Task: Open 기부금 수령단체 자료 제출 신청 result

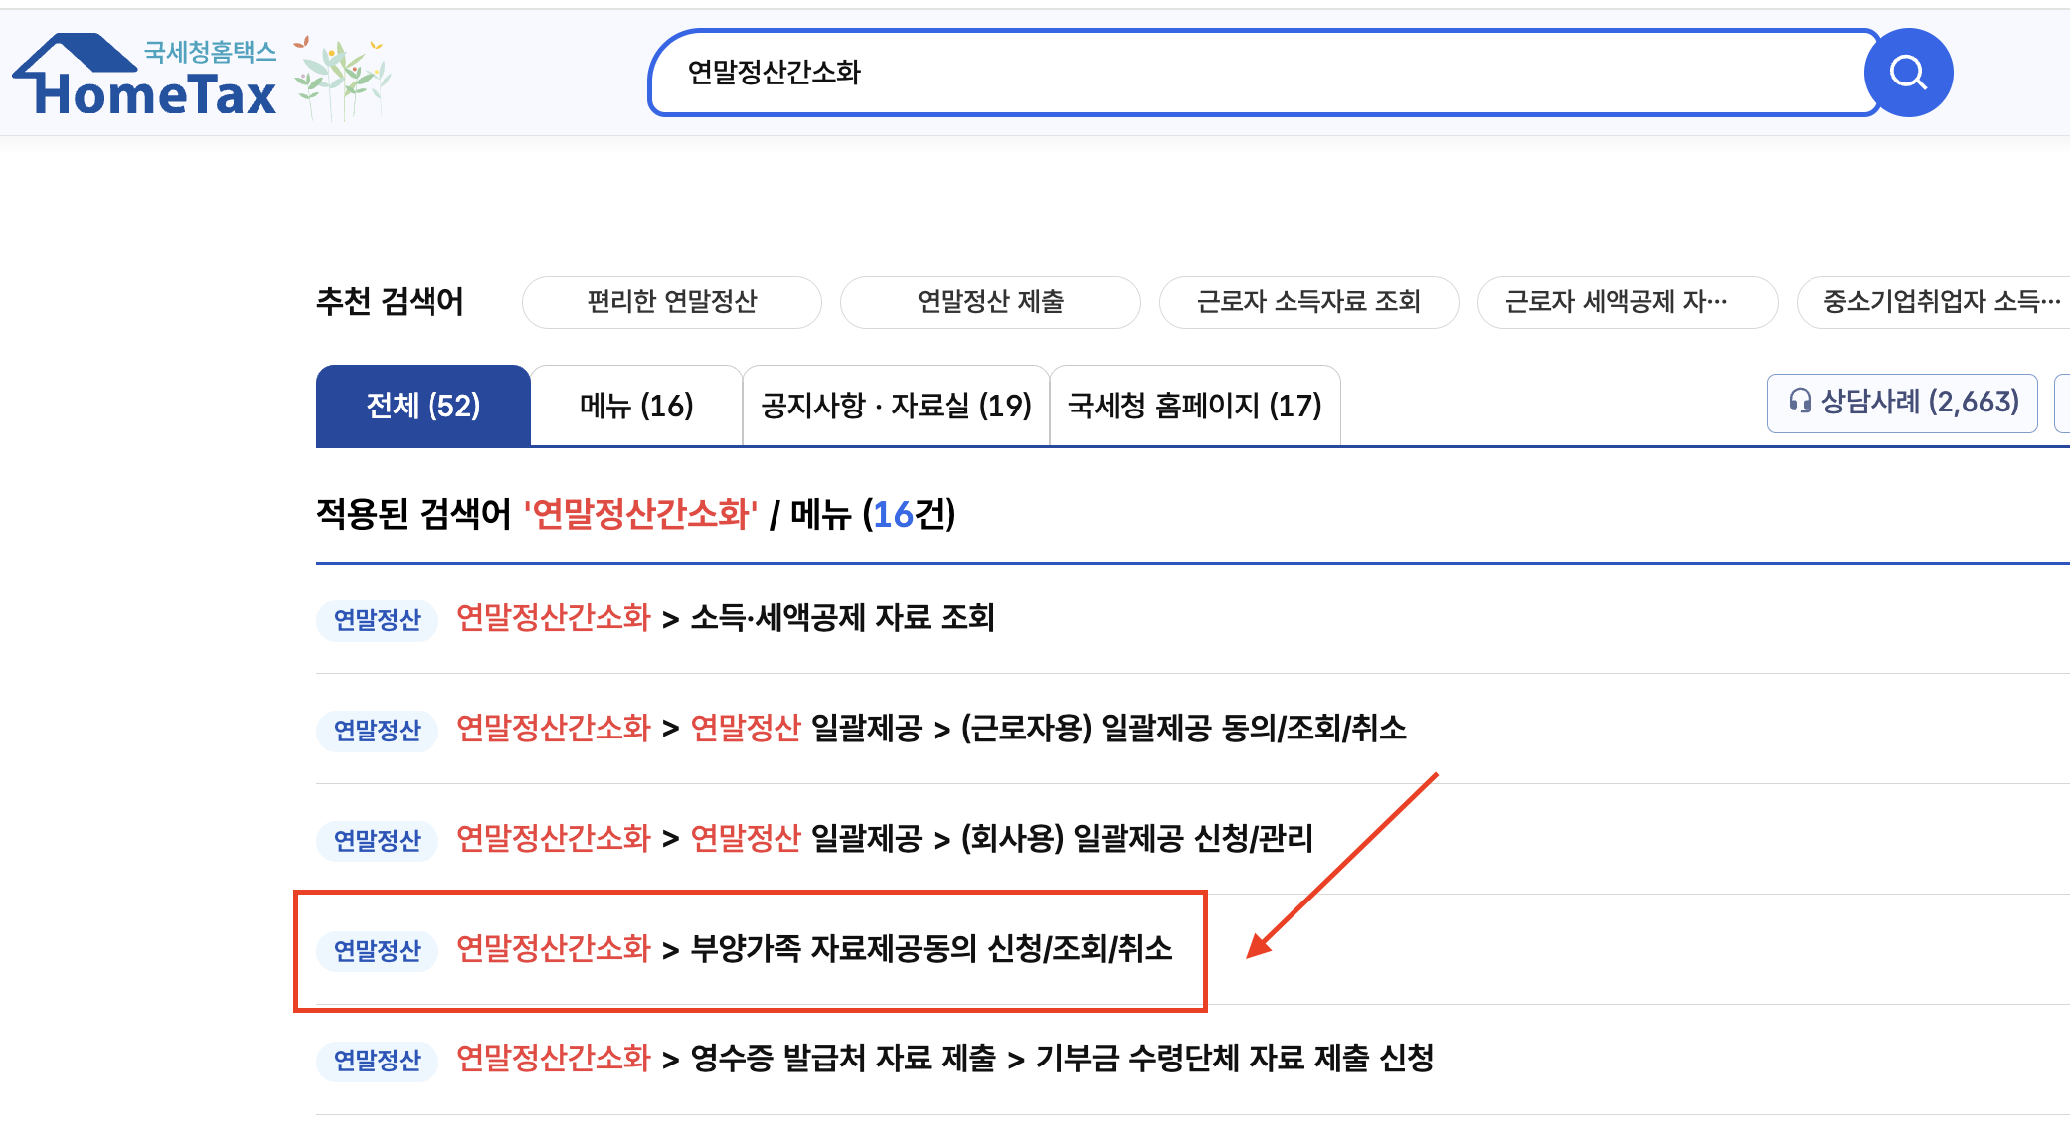Action: [x=1234, y=1059]
